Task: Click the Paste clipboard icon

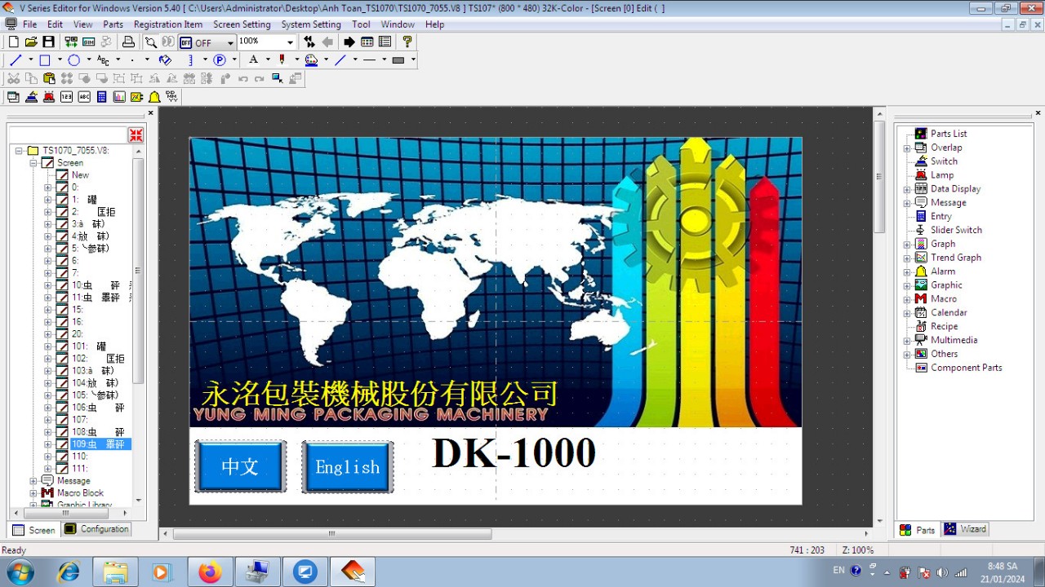Action: click(49, 78)
